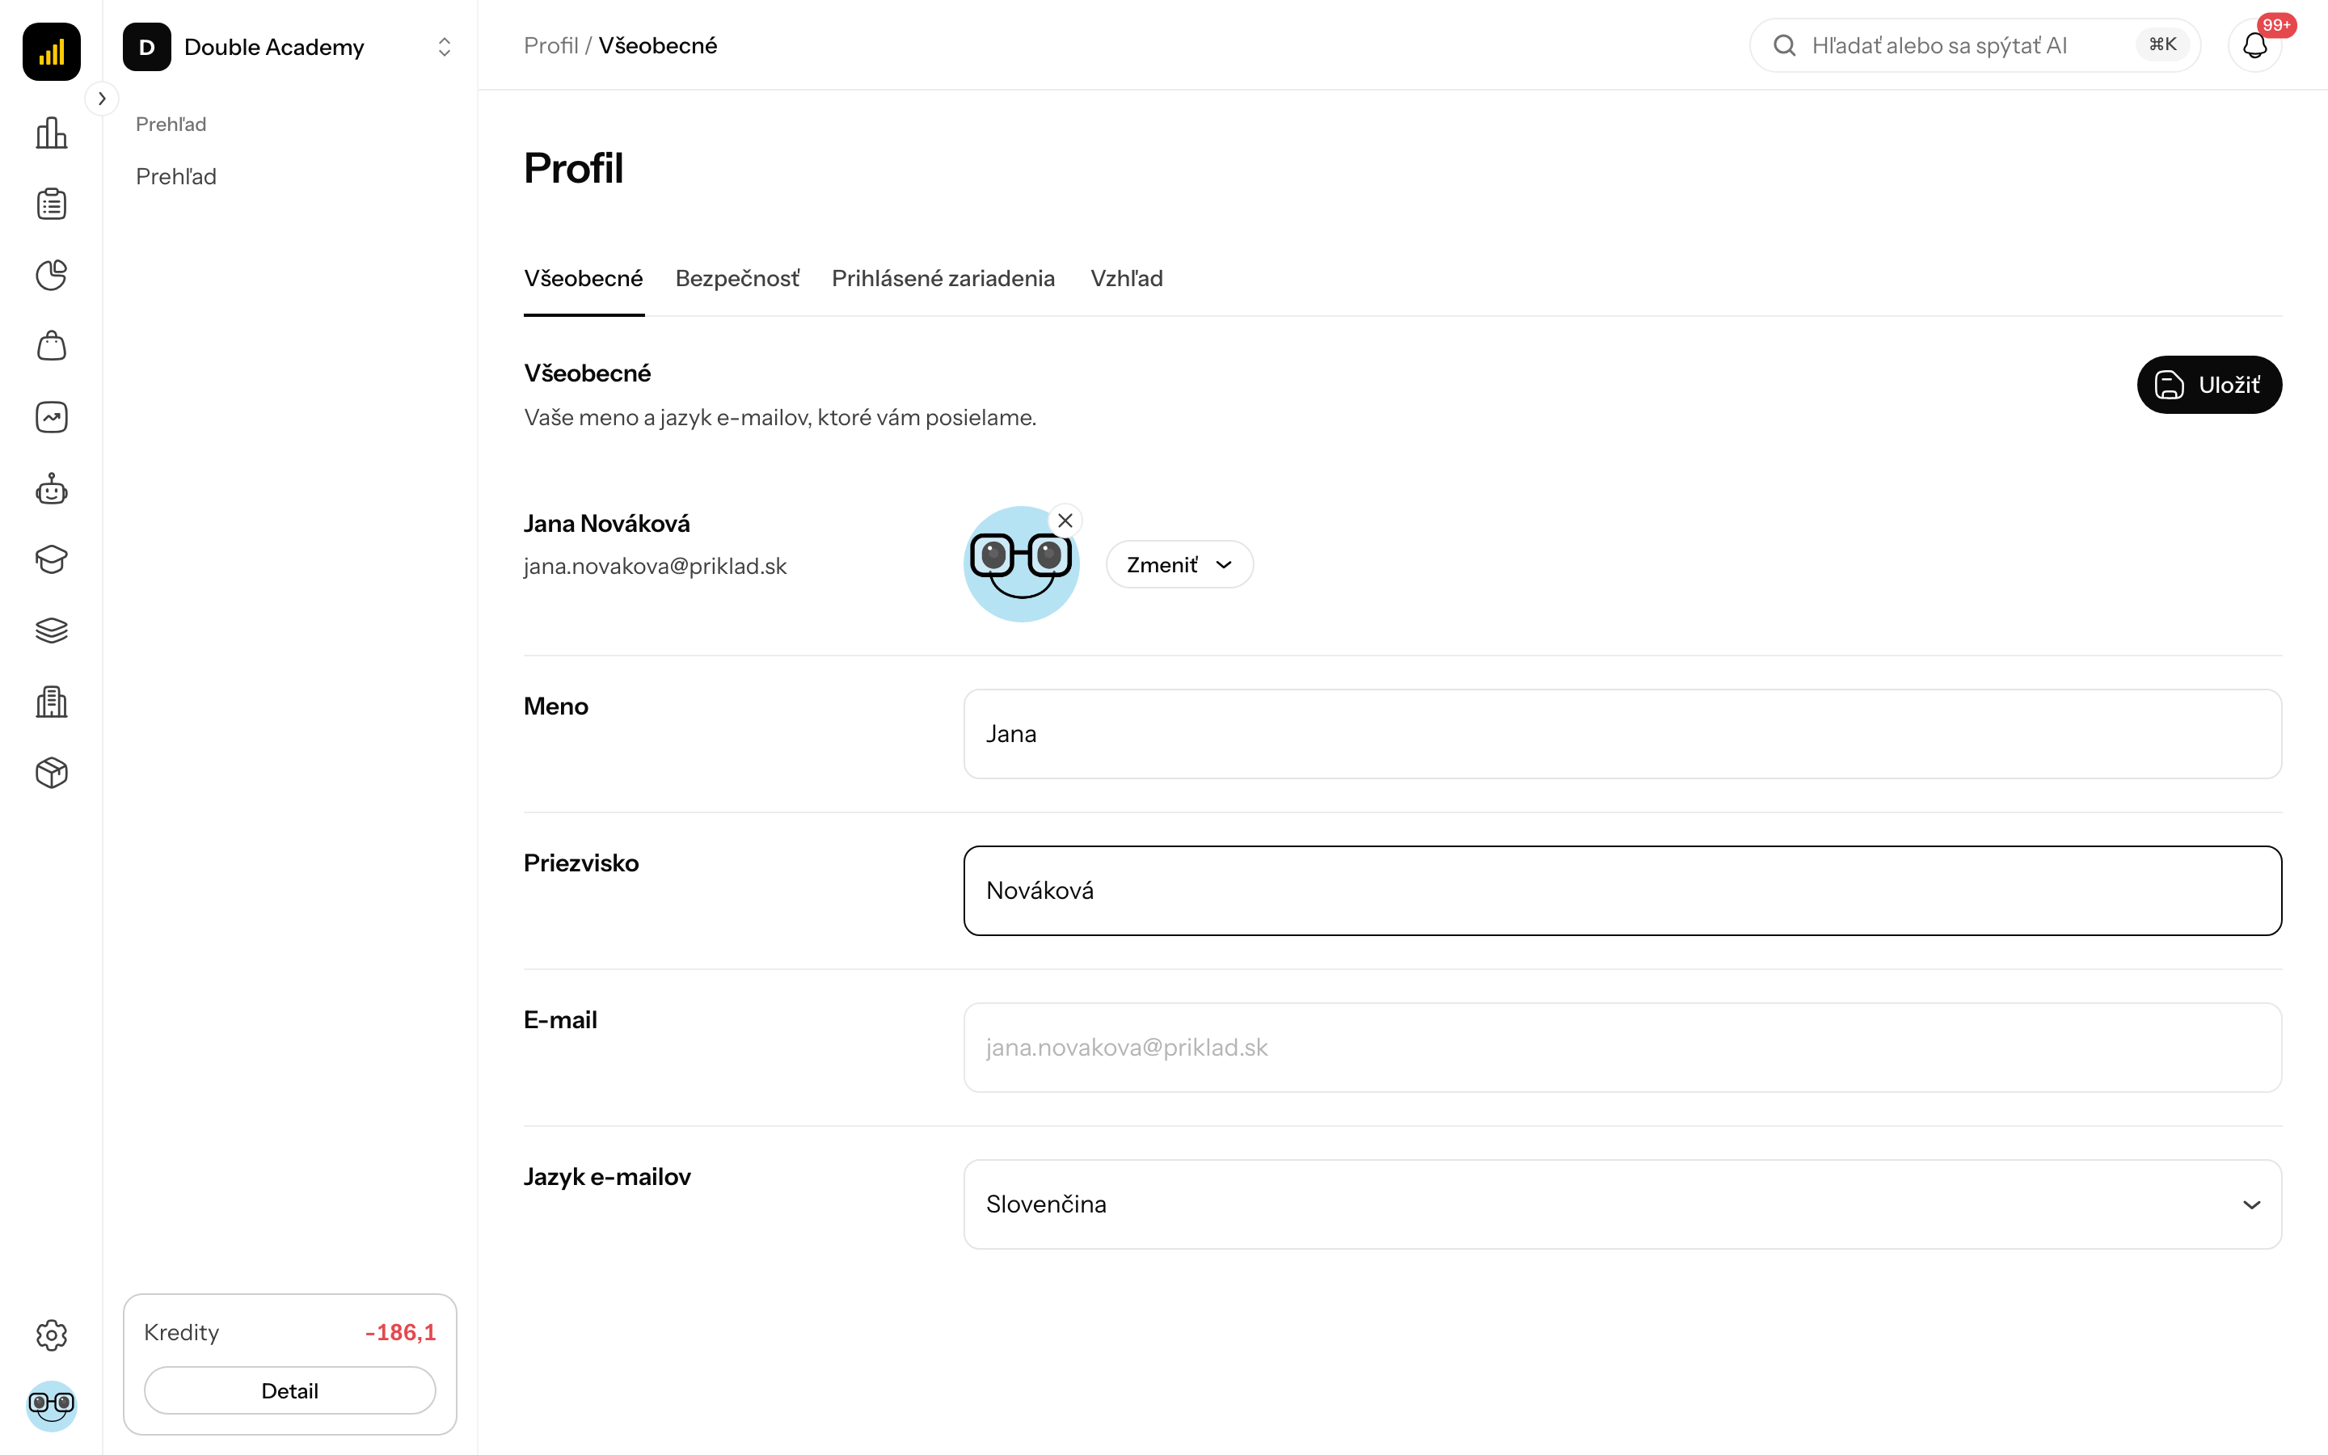2328x1455 pixels.
Task: Open the Zmeniť avatar dropdown
Action: click(1179, 565)
